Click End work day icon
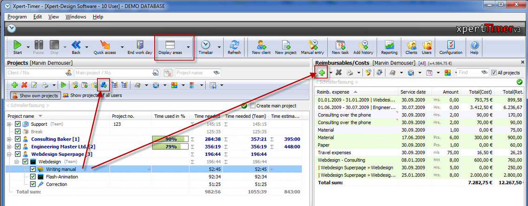Viewport: 528px width, 206px height. (140, 47)
